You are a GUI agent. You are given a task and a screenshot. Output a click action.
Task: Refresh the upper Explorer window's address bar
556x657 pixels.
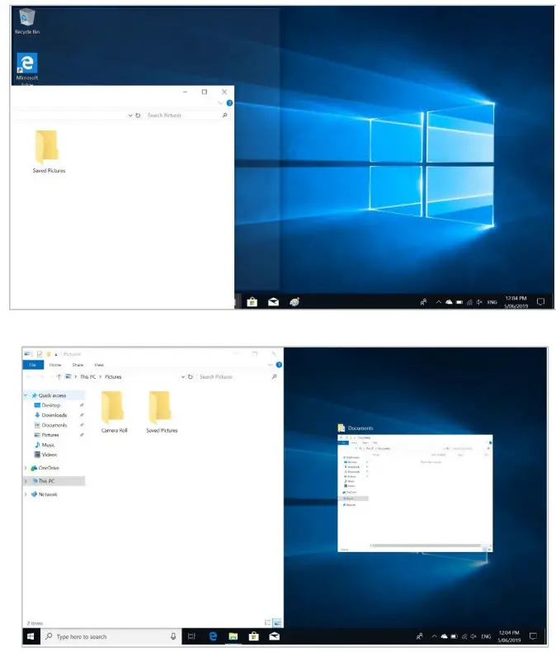138,116
